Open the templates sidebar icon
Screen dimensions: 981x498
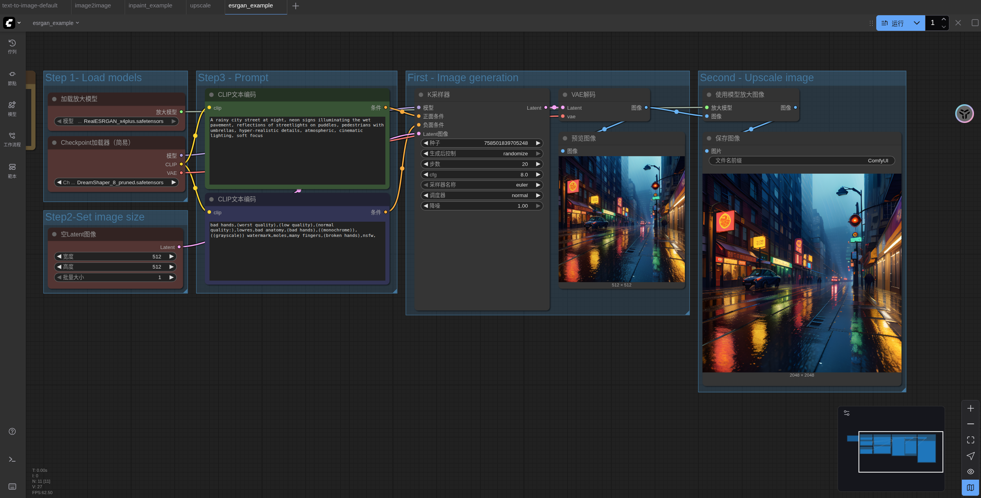pos(12,171)
